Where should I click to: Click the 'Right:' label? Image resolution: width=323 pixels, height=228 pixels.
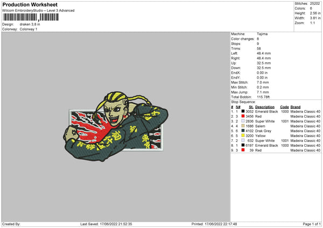[x=235, y=58]
